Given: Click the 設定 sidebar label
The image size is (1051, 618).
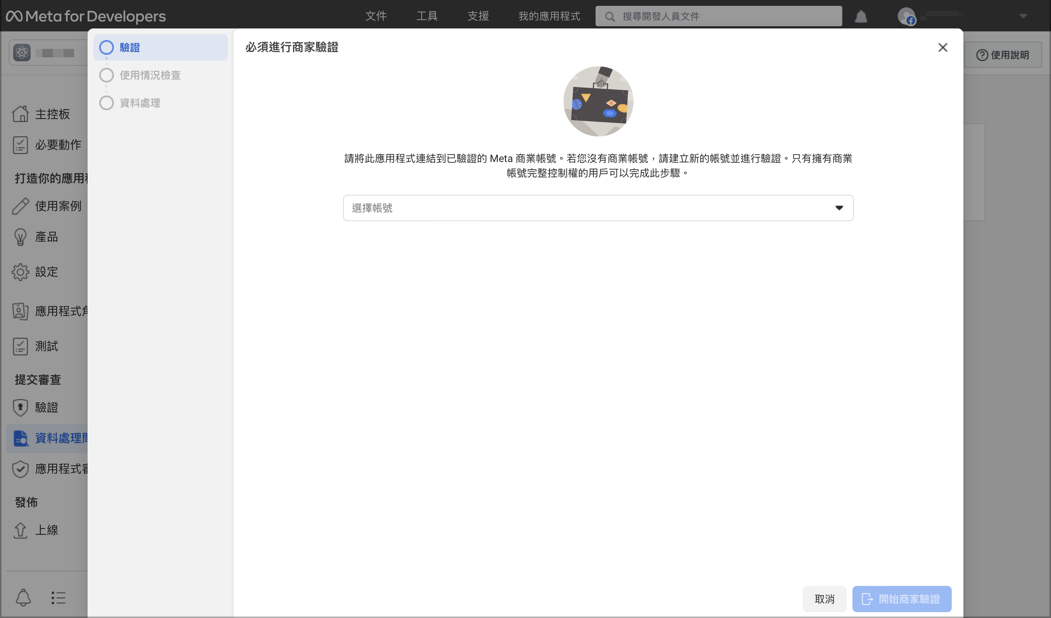Looking at the screenshot, I should point(47,272).
